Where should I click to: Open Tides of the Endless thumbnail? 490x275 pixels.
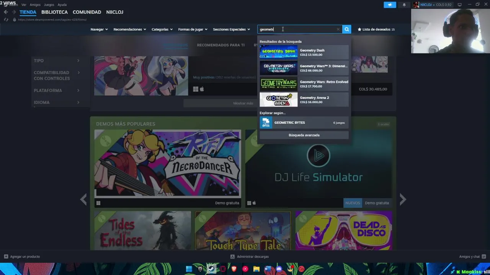pos(142,230)
